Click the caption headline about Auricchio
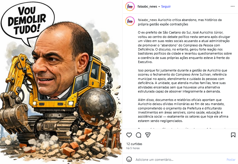238x164 pixels. coord(180,22)
